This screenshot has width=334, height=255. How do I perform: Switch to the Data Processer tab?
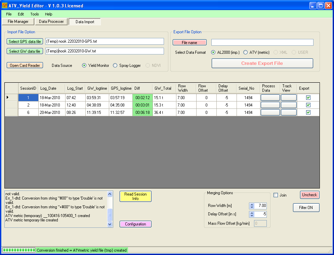pos(51,22)
